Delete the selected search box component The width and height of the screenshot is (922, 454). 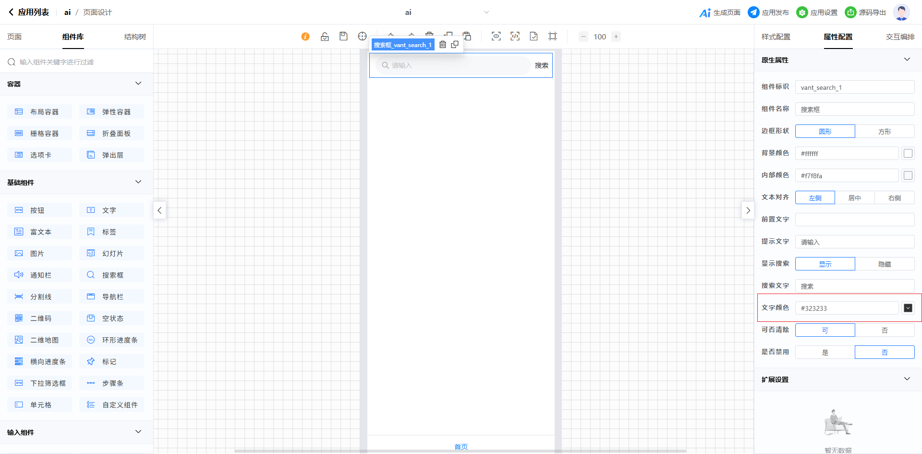443,45
